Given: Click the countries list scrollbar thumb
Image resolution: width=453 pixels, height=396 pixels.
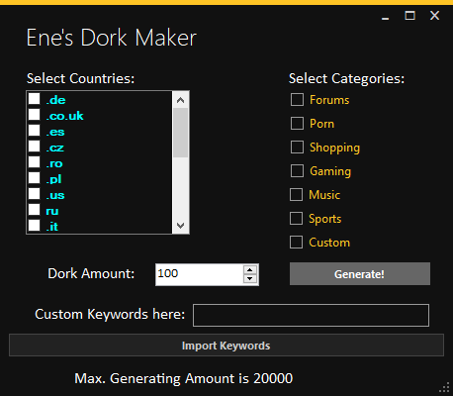Looking at the screenshot, I should 180,133.
